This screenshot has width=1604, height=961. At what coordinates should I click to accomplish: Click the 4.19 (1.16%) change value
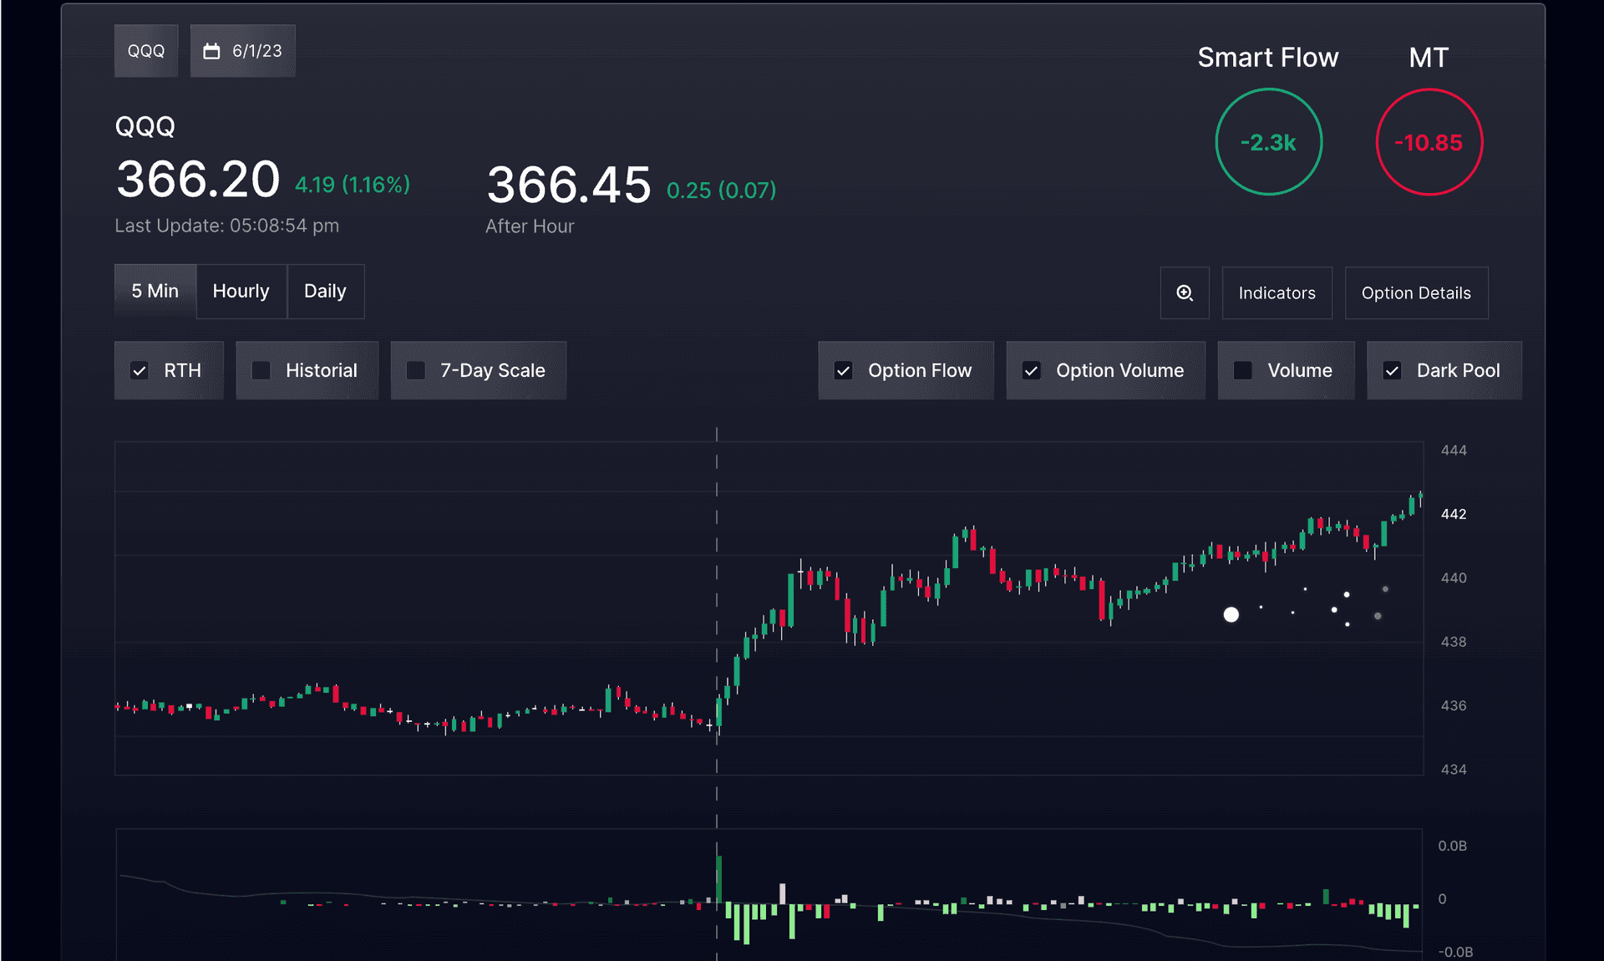point(353,185)
